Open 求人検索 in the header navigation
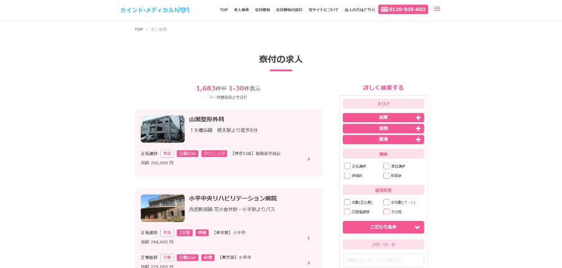This screenshot has height=268, width=562. [241, 10]
